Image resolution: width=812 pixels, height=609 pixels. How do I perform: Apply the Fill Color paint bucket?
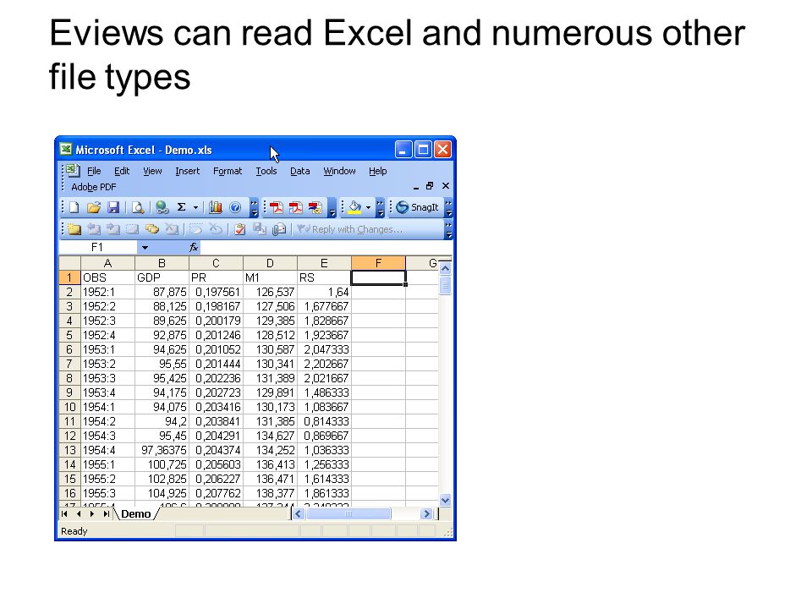point(354,208)
